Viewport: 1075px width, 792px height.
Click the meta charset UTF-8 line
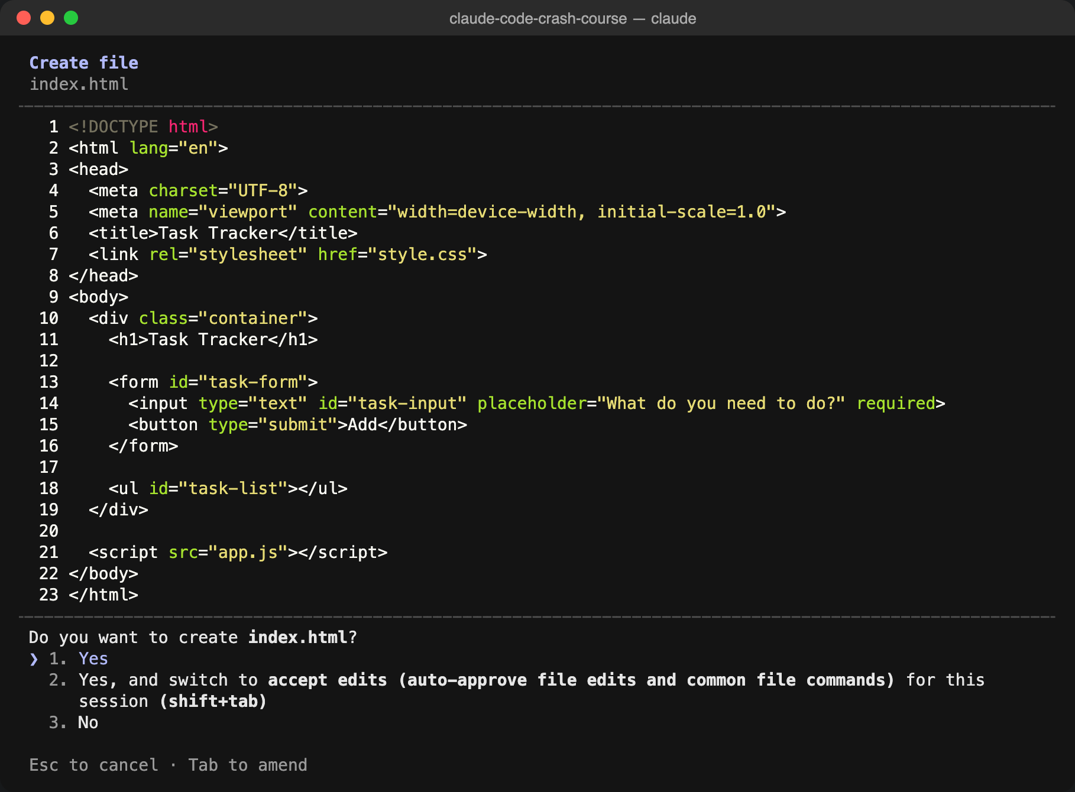point(198,190)
